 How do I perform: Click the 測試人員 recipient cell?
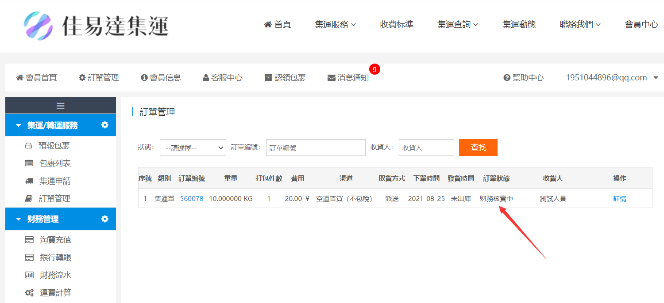coord(553,199)
